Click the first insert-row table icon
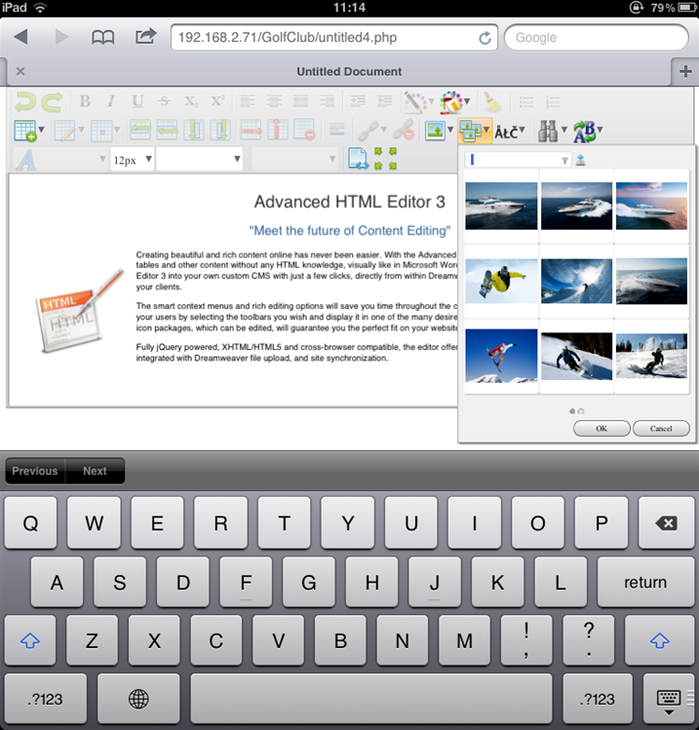 tap(140, 130)
